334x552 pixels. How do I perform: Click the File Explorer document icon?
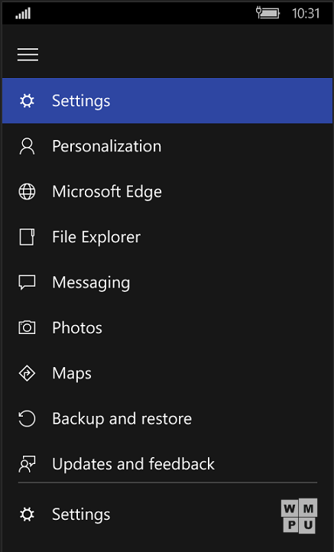coord(27,237)
